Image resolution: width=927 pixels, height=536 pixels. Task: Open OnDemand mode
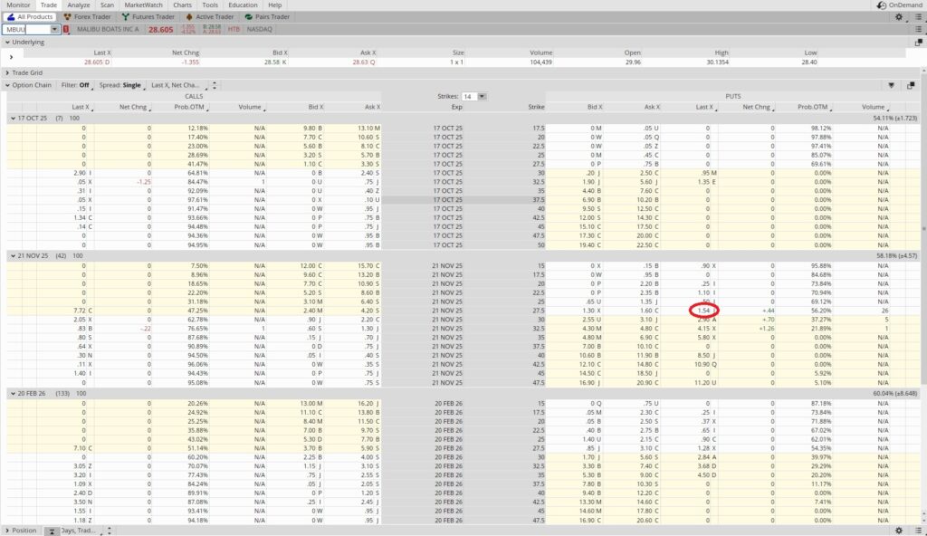(x=897, y=5)
